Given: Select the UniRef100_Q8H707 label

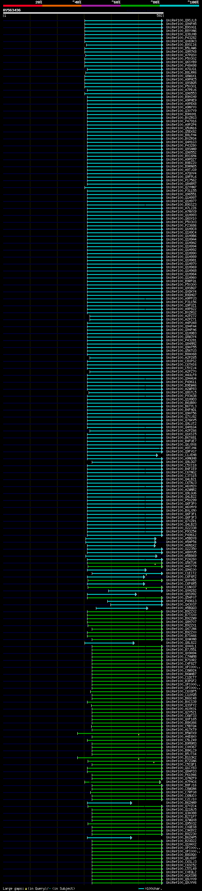Looking at the screenshot, I should tap(181, 622).
